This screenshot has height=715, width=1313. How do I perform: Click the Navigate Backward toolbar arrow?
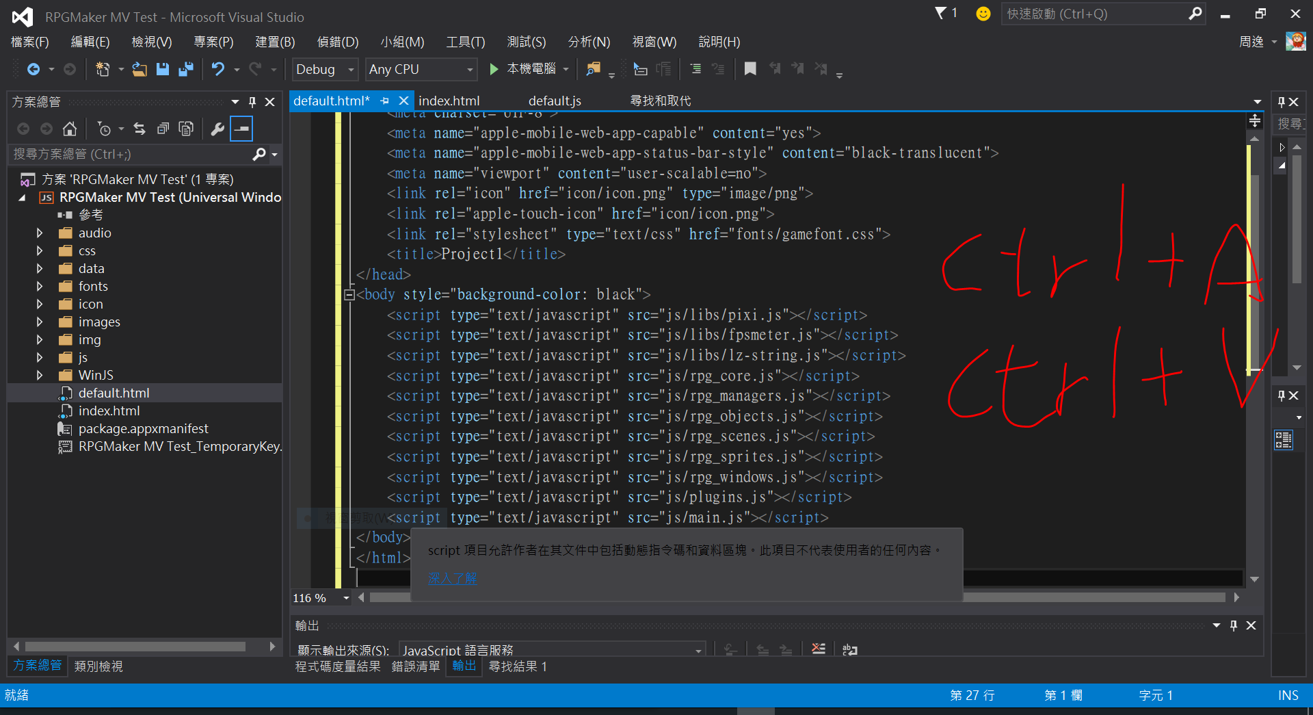click(33, 69)
